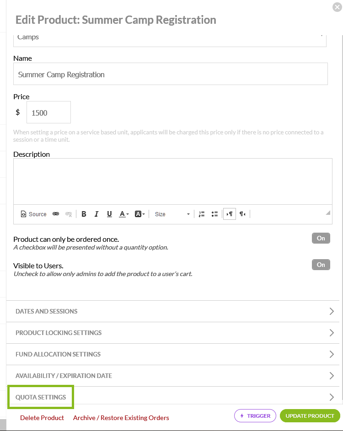
Task: Apply bold formatting in description editor
Action: [84, 214]
